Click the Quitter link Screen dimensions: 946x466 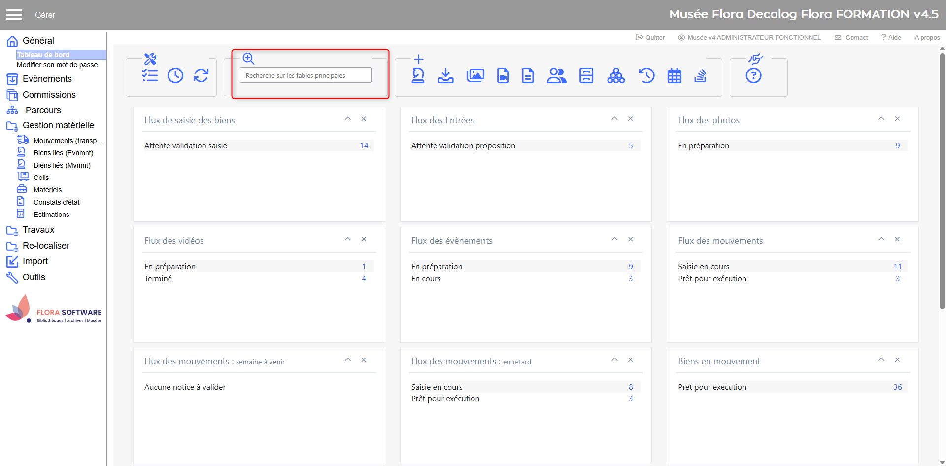click(650, 37)
